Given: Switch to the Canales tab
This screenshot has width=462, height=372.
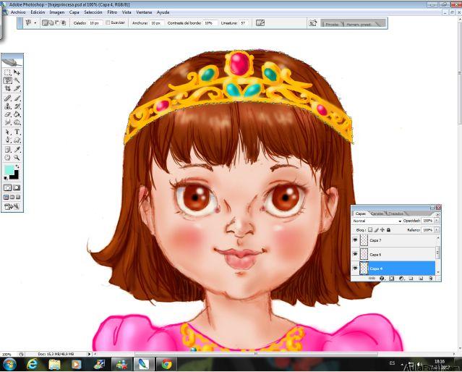Looking at the screenshot, I should [x=377, y=214].
